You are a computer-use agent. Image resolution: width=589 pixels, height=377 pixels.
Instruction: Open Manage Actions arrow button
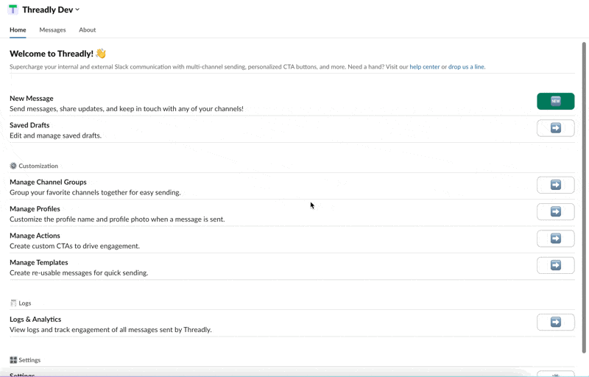(x=556, y=239)
